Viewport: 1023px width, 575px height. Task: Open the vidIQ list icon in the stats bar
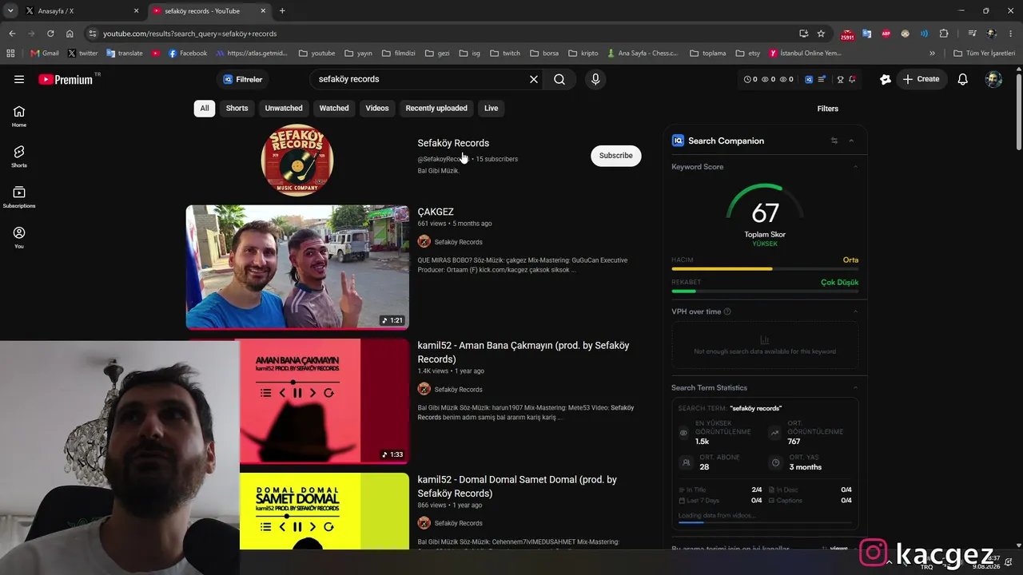(x=822, y=79)
